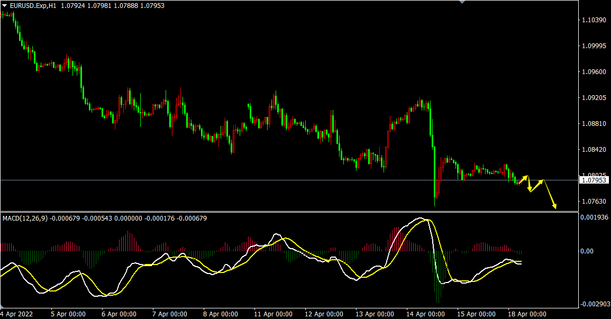Click the final yellow downward arrow tip
The width and height of the screenshot is (611, 319).
pos(555,207)
